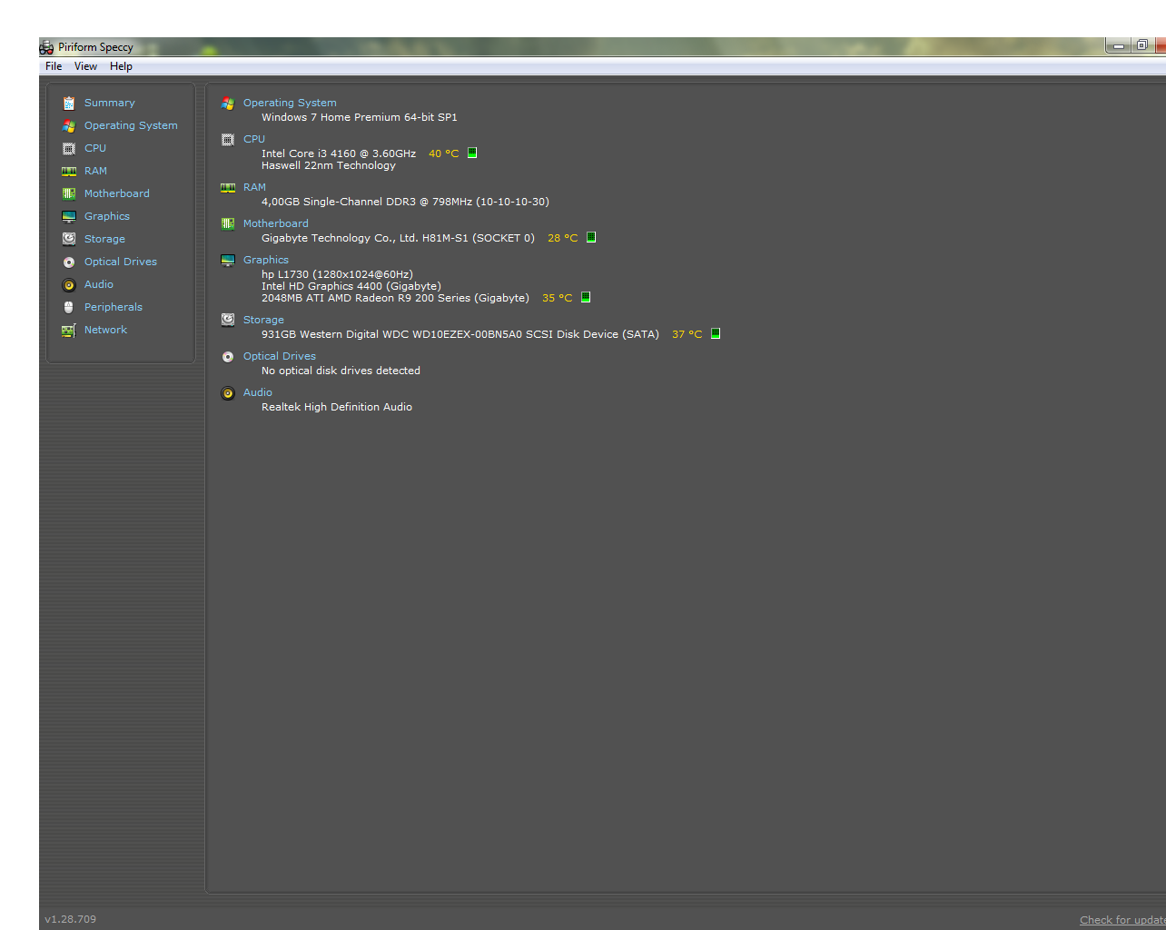Click the Audio heading link in summary
This screenshot has width=1166, height=930.
[258, 392]
